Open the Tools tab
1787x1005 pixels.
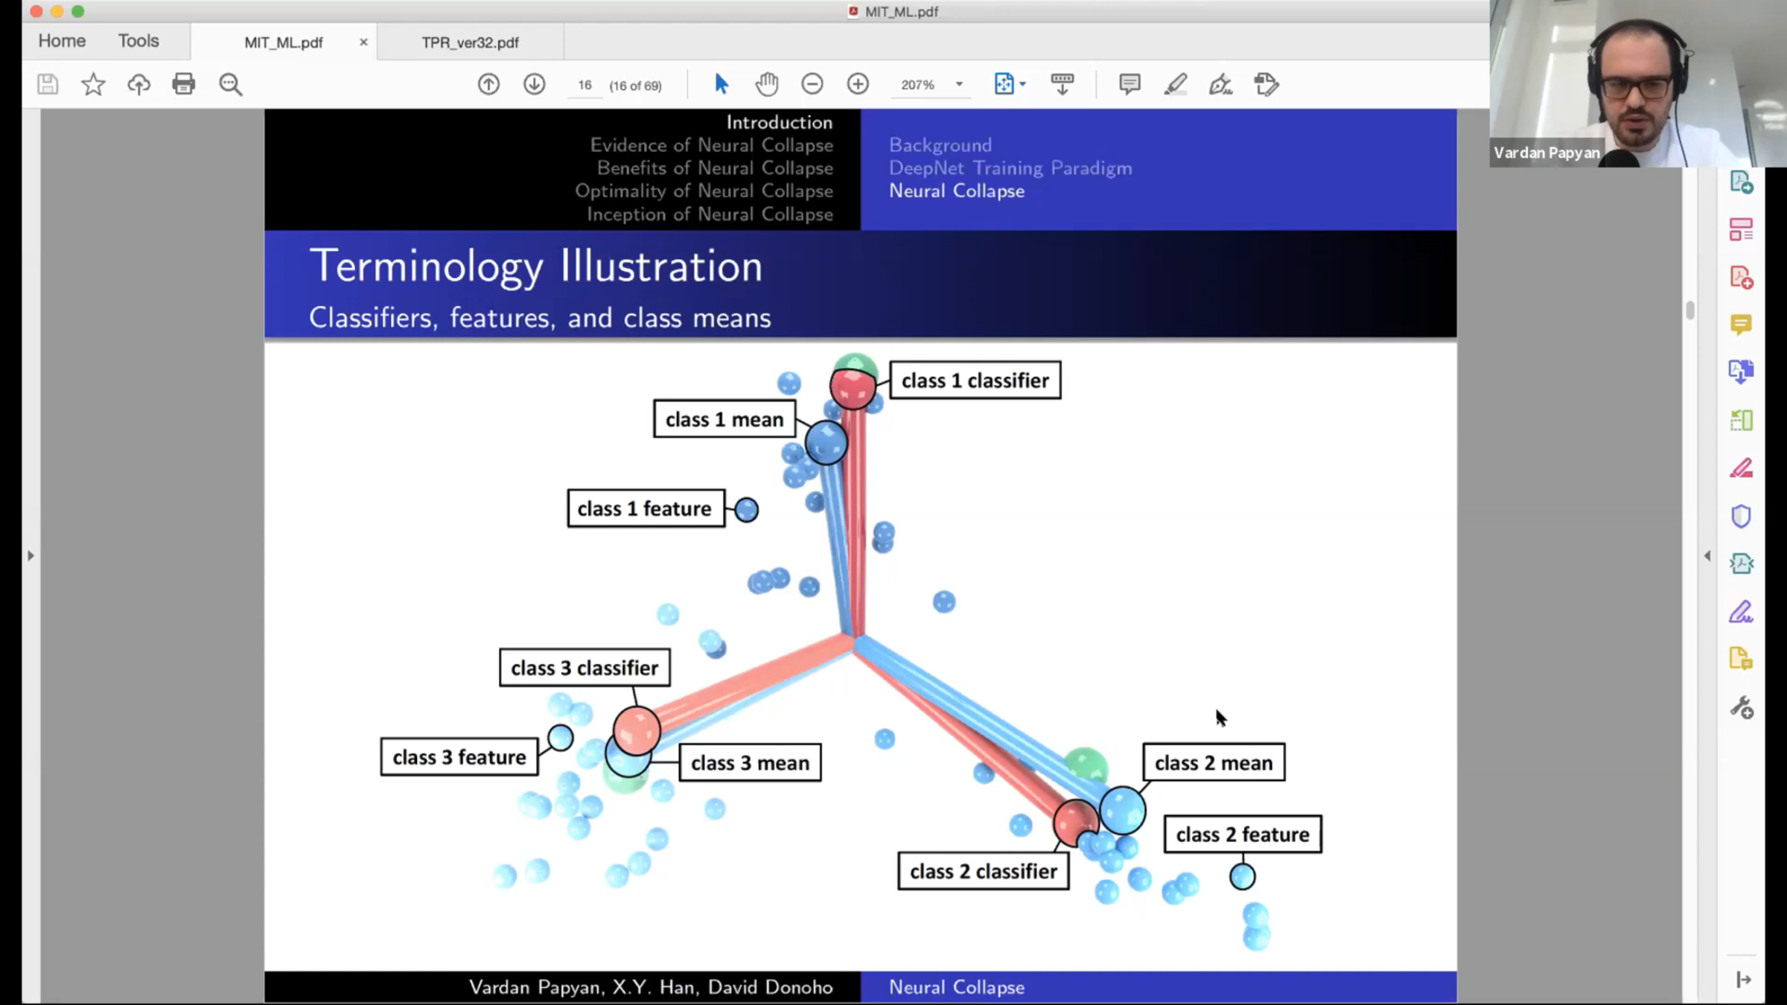tap(138, 41)
